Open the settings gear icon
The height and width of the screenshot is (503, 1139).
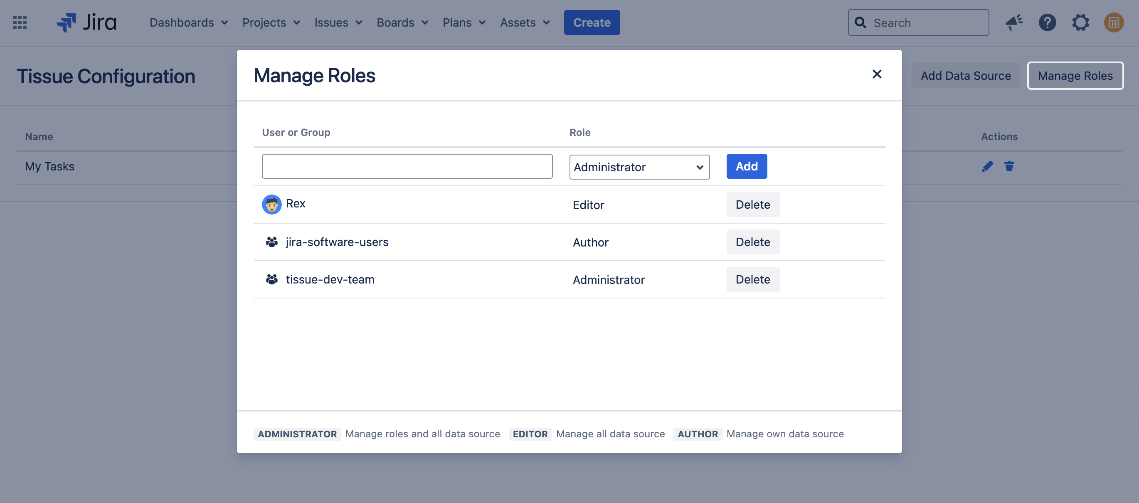[x=1080, y=22]
